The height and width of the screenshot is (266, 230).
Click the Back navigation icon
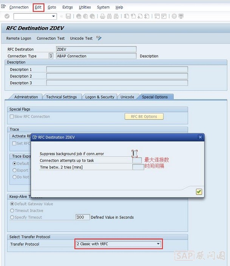coord(79,16)
